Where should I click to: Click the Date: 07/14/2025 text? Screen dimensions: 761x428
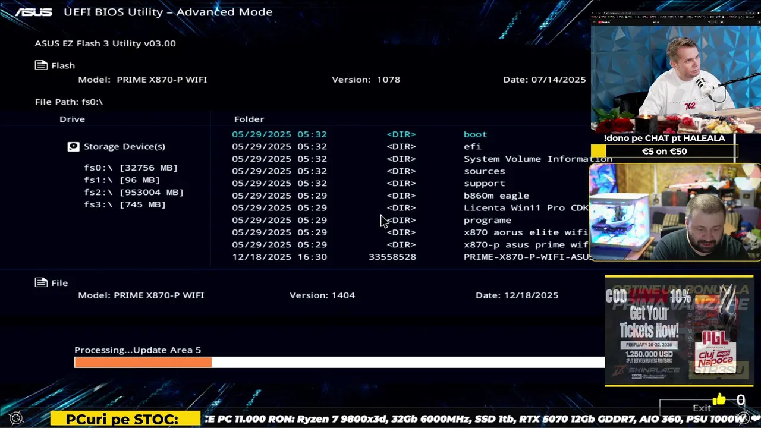544,80
